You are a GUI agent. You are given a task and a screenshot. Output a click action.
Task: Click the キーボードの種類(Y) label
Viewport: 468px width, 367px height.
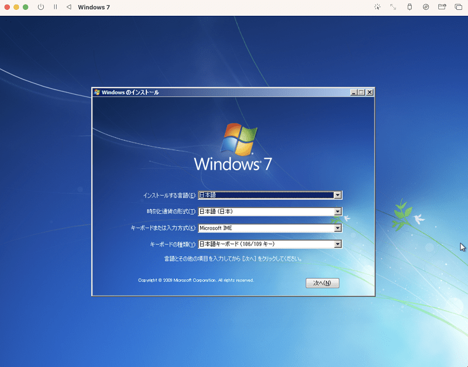tap(173, 244)
